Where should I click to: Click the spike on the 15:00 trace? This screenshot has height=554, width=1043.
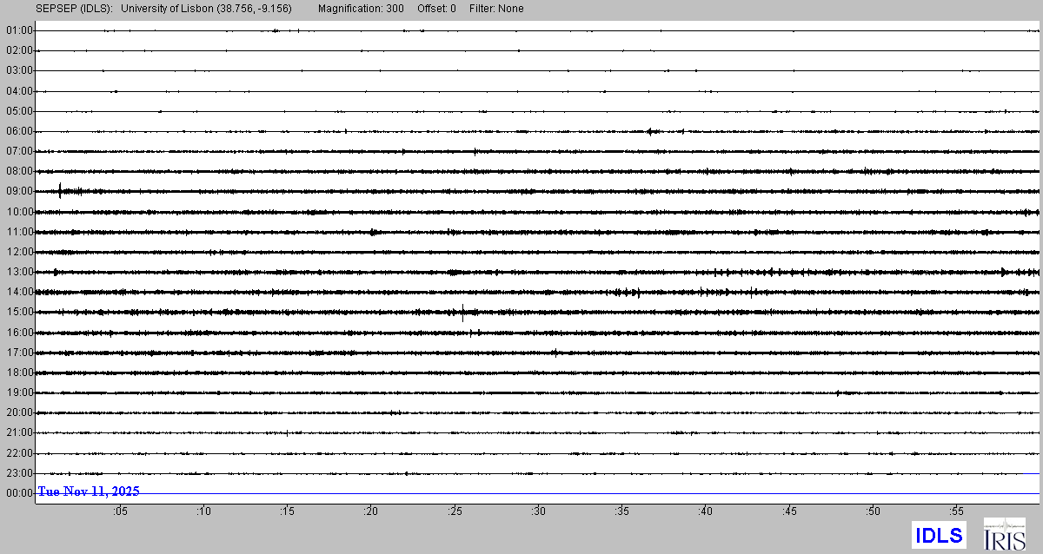[x=462, y=313]
